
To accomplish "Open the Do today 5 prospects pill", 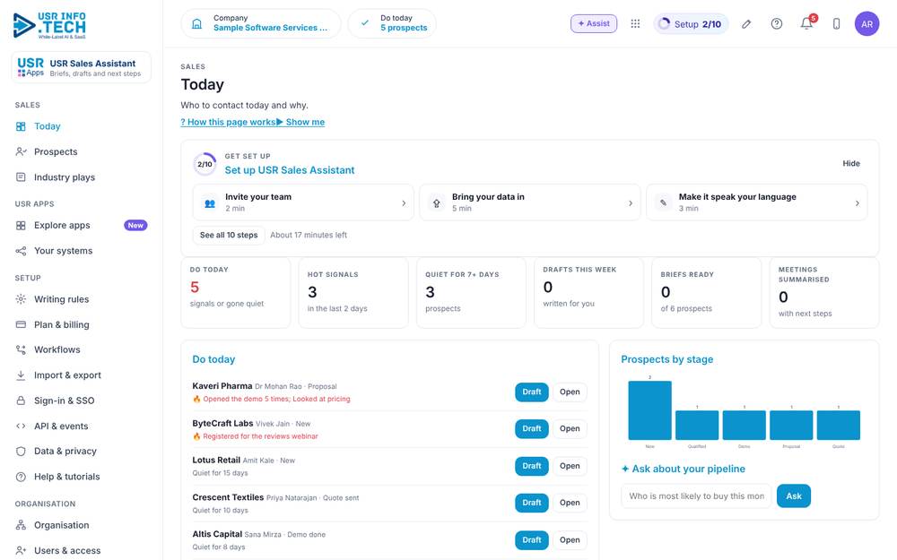I will tap(392, 23).
